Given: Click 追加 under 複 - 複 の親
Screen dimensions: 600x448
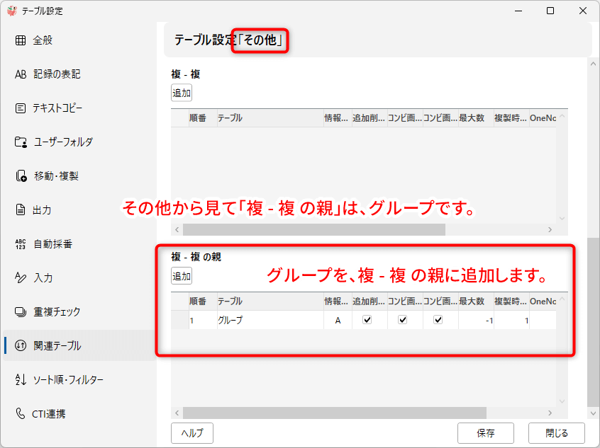Looking at the screenshot, I should tap(182, 276).
